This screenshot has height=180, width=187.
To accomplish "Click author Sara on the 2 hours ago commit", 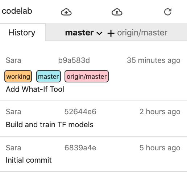I will 13,112.
